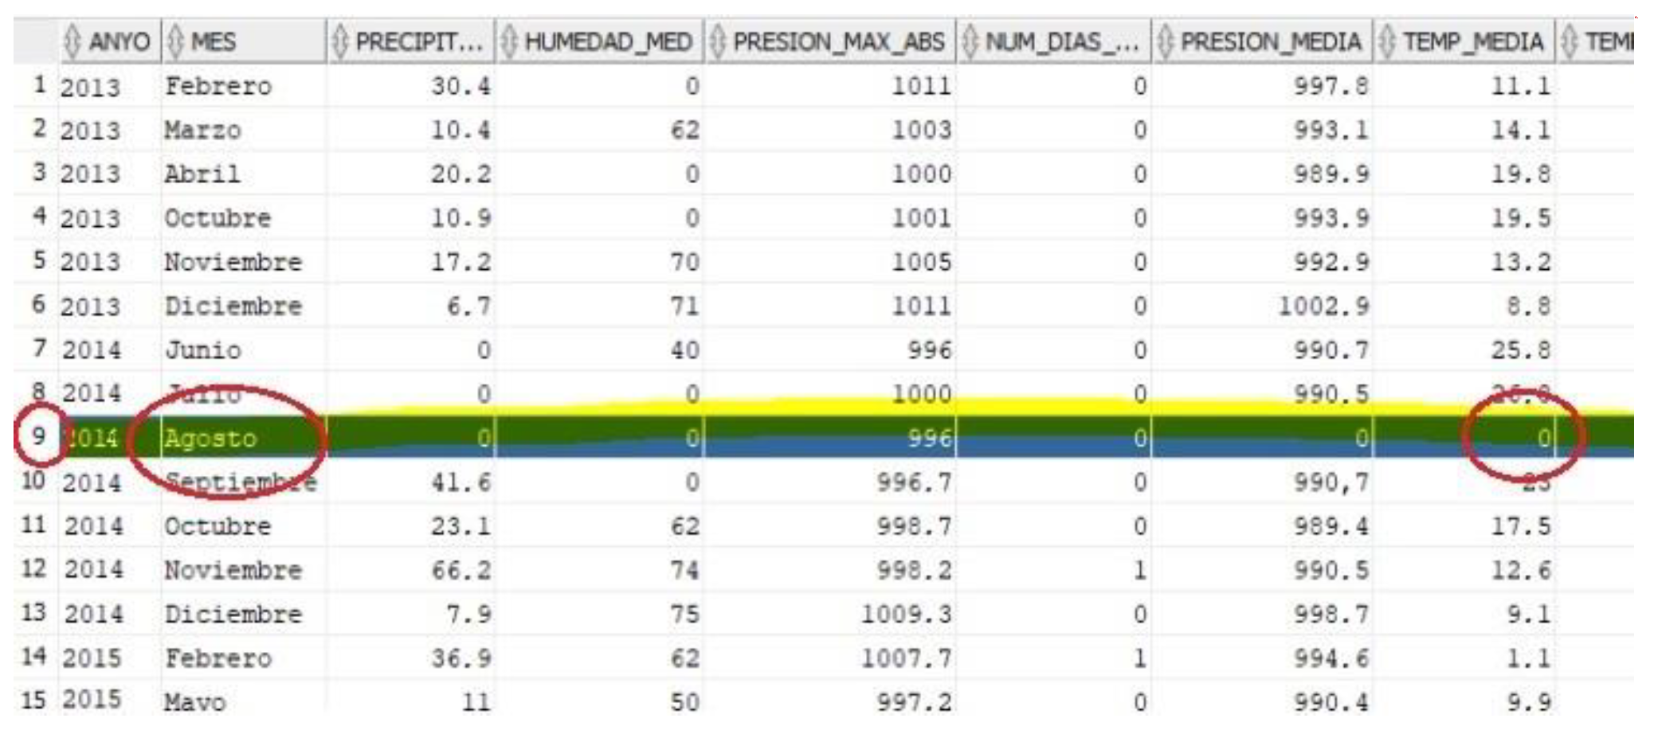Click the TEMP_MEDIA value 25.8
Screen dimensions: 1654x730
[x=1521, y=349]
